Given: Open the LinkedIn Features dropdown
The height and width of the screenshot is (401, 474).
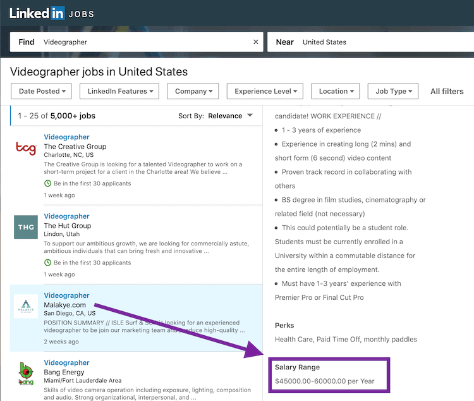Looking at the screenshot, I should (x=119, y=91).
